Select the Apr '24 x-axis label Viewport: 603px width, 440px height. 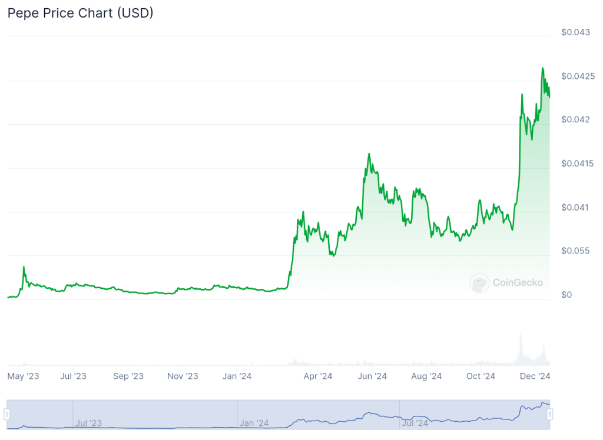pos(319,376)
